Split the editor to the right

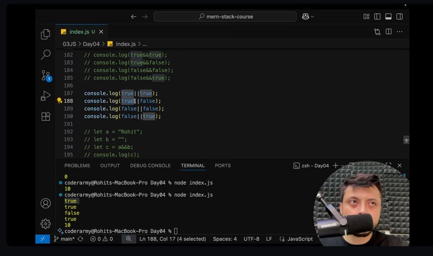tap(389, 32)
